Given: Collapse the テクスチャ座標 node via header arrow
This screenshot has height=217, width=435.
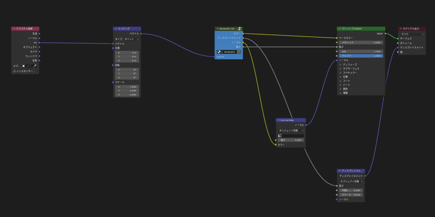Looking at the screenshot, I should (x=14, y=29).
